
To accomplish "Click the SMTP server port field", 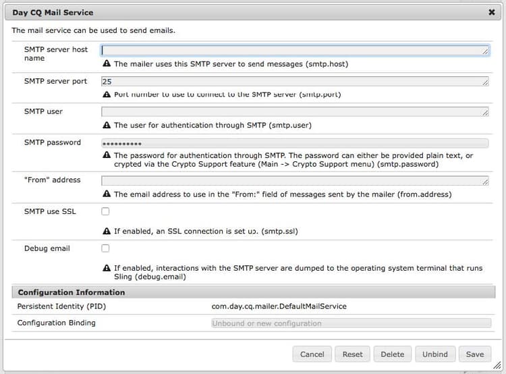I will (295, 81).
